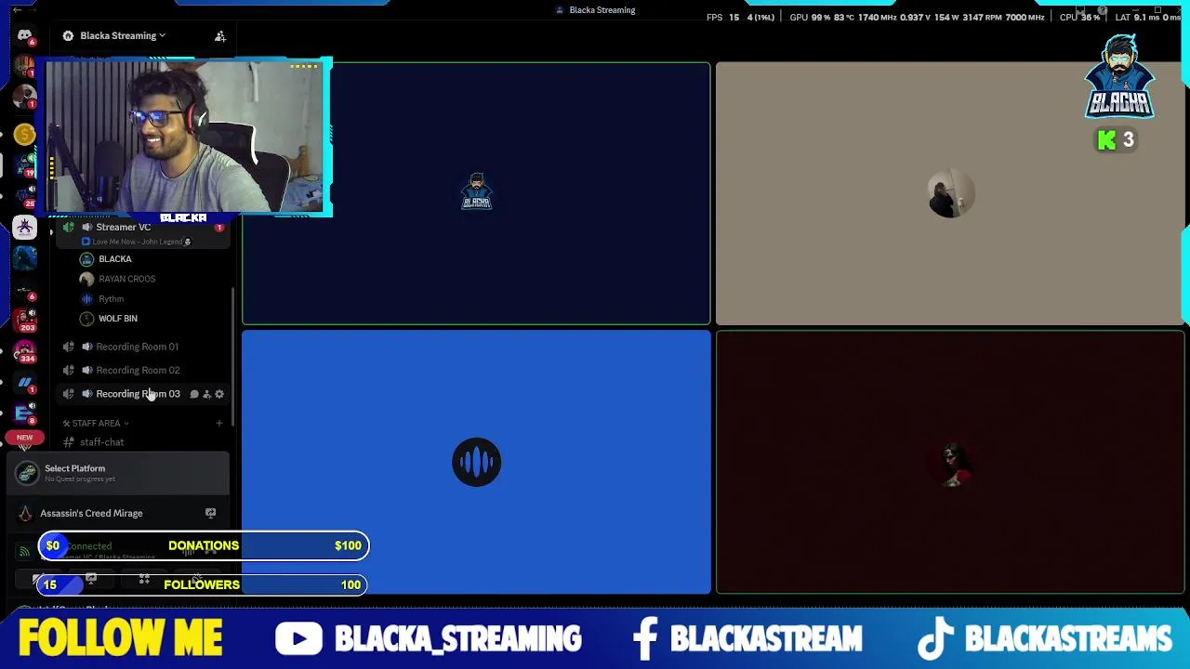Select user BLACKA in Streamer VC

tap(115, 258)
